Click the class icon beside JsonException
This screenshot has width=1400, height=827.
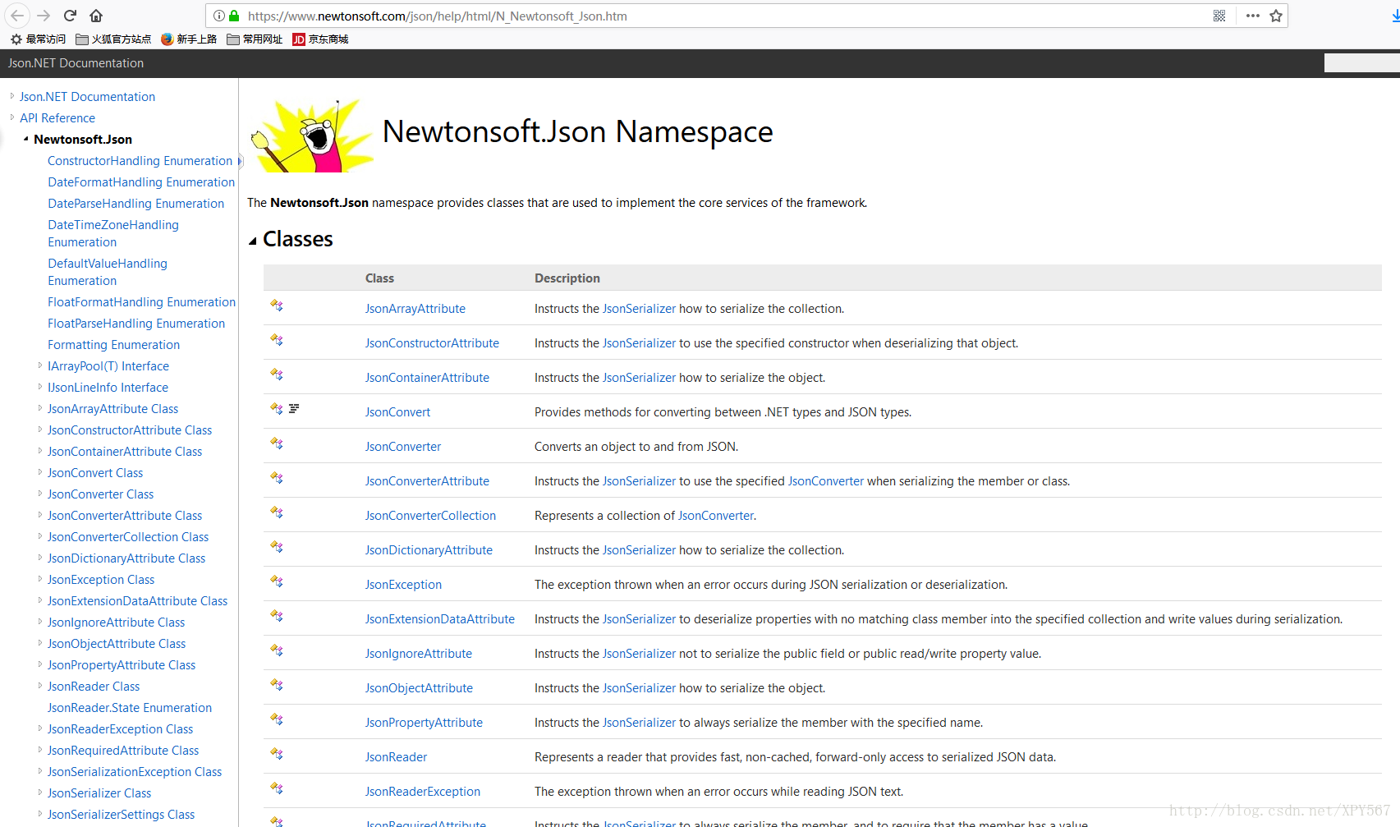point(277,581)
